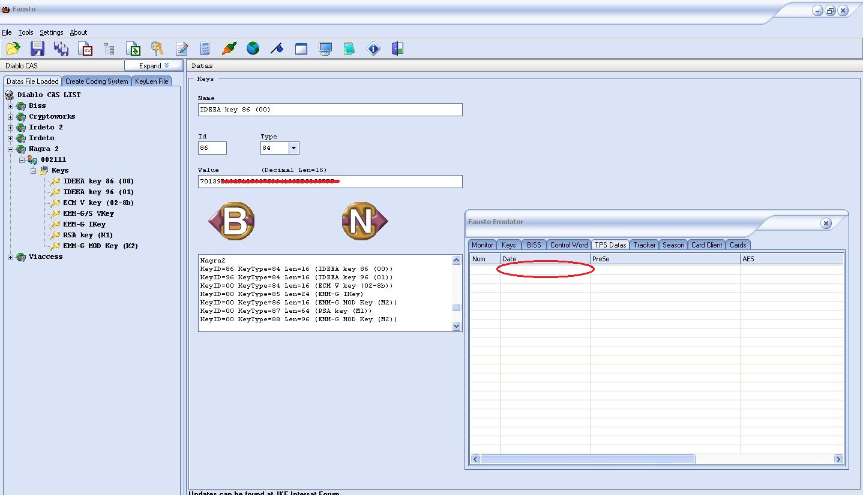The height and width of the screenshot is (495, 863).
Task: Expand the Viaccess tree node
Action: [x=10, y=257]
